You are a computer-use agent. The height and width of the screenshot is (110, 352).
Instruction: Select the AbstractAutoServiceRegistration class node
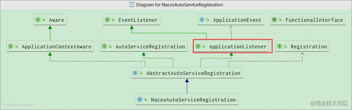[187, 73]
